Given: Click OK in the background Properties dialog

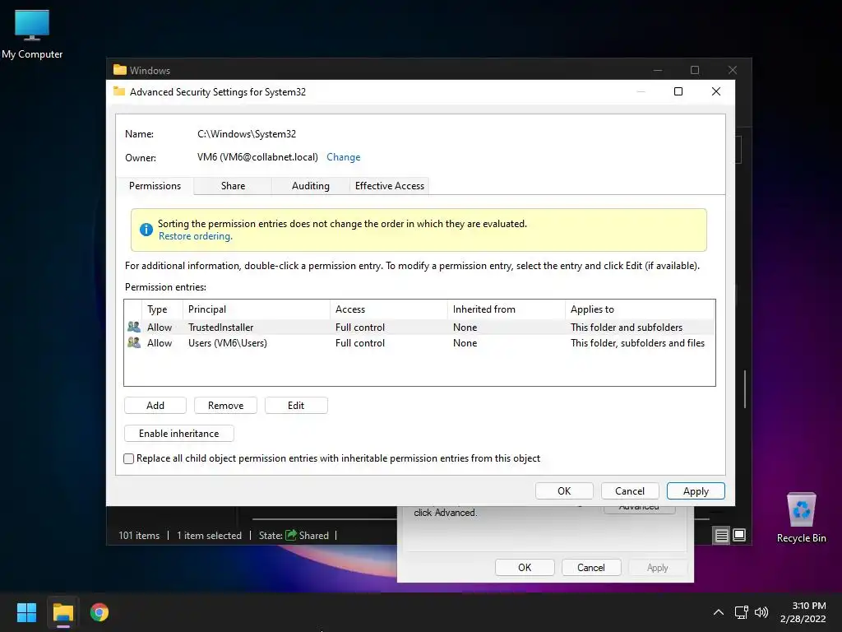Looking at the screenshot, I should [x=525, y=568].
